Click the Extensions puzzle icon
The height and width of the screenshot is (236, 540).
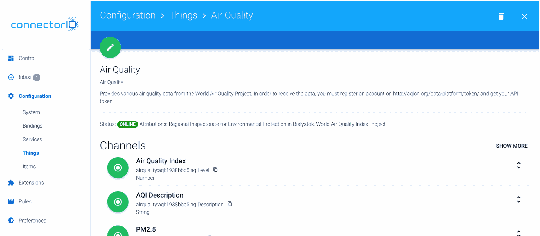click(x=11, y=183)
